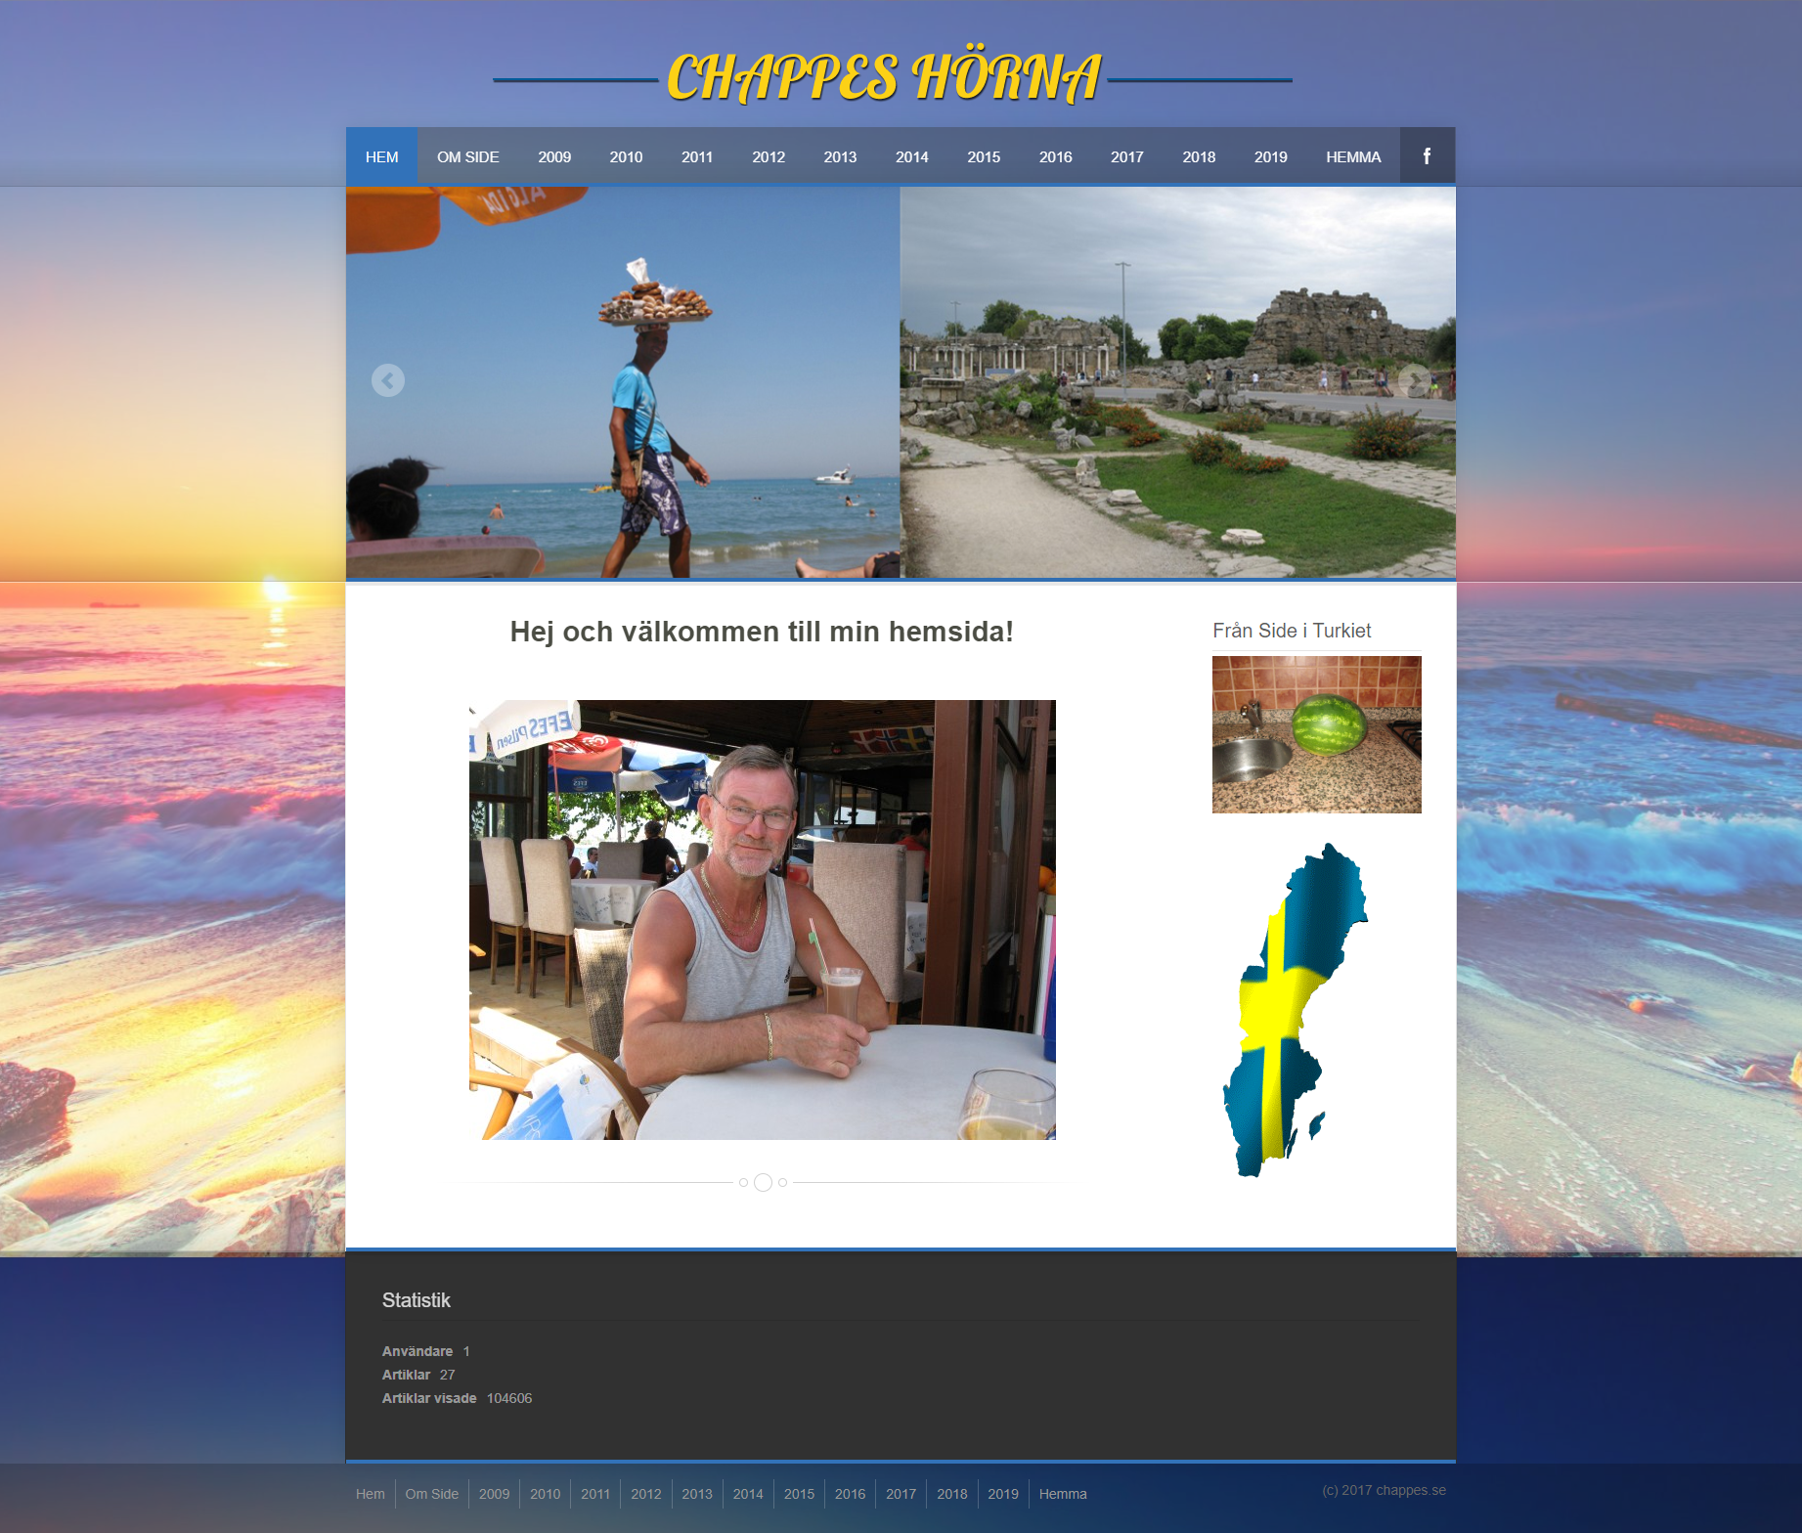This screenshot has height=1533, width=1802.
Task: Open 2010 in the top menu
Action: [626, 155]
